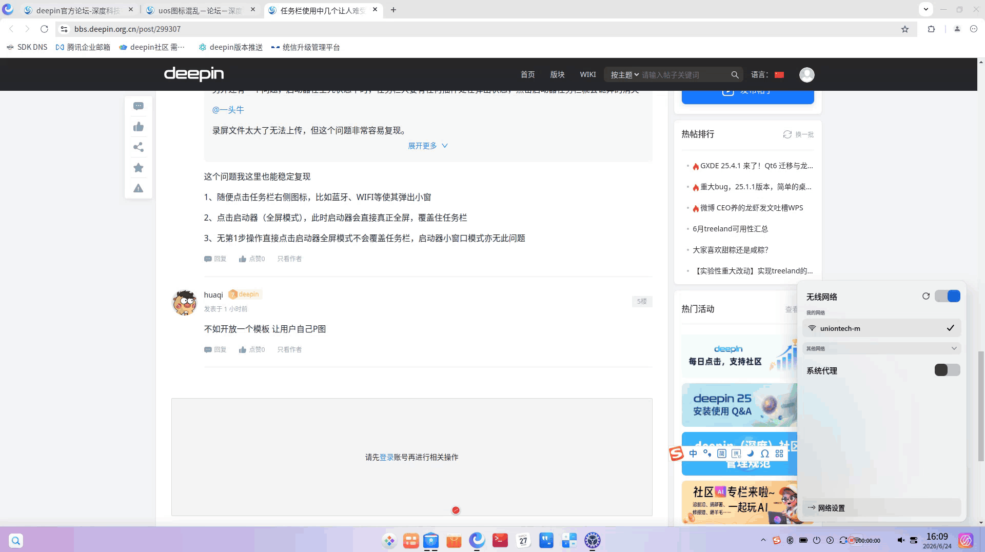Viewport: 985px width, 552px height.
Task: Open the calculator app in the dock
Action: point(569,540)
